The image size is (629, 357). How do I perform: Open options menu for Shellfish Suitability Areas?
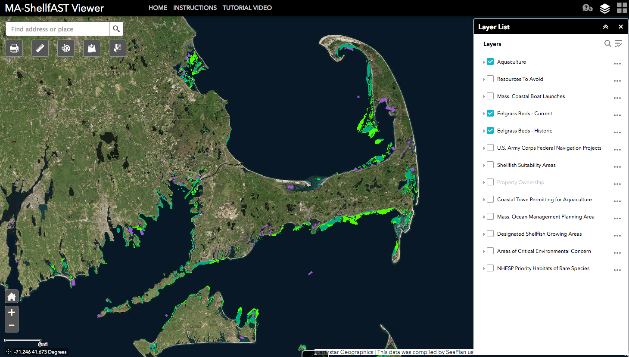click(x=617, y=166)
